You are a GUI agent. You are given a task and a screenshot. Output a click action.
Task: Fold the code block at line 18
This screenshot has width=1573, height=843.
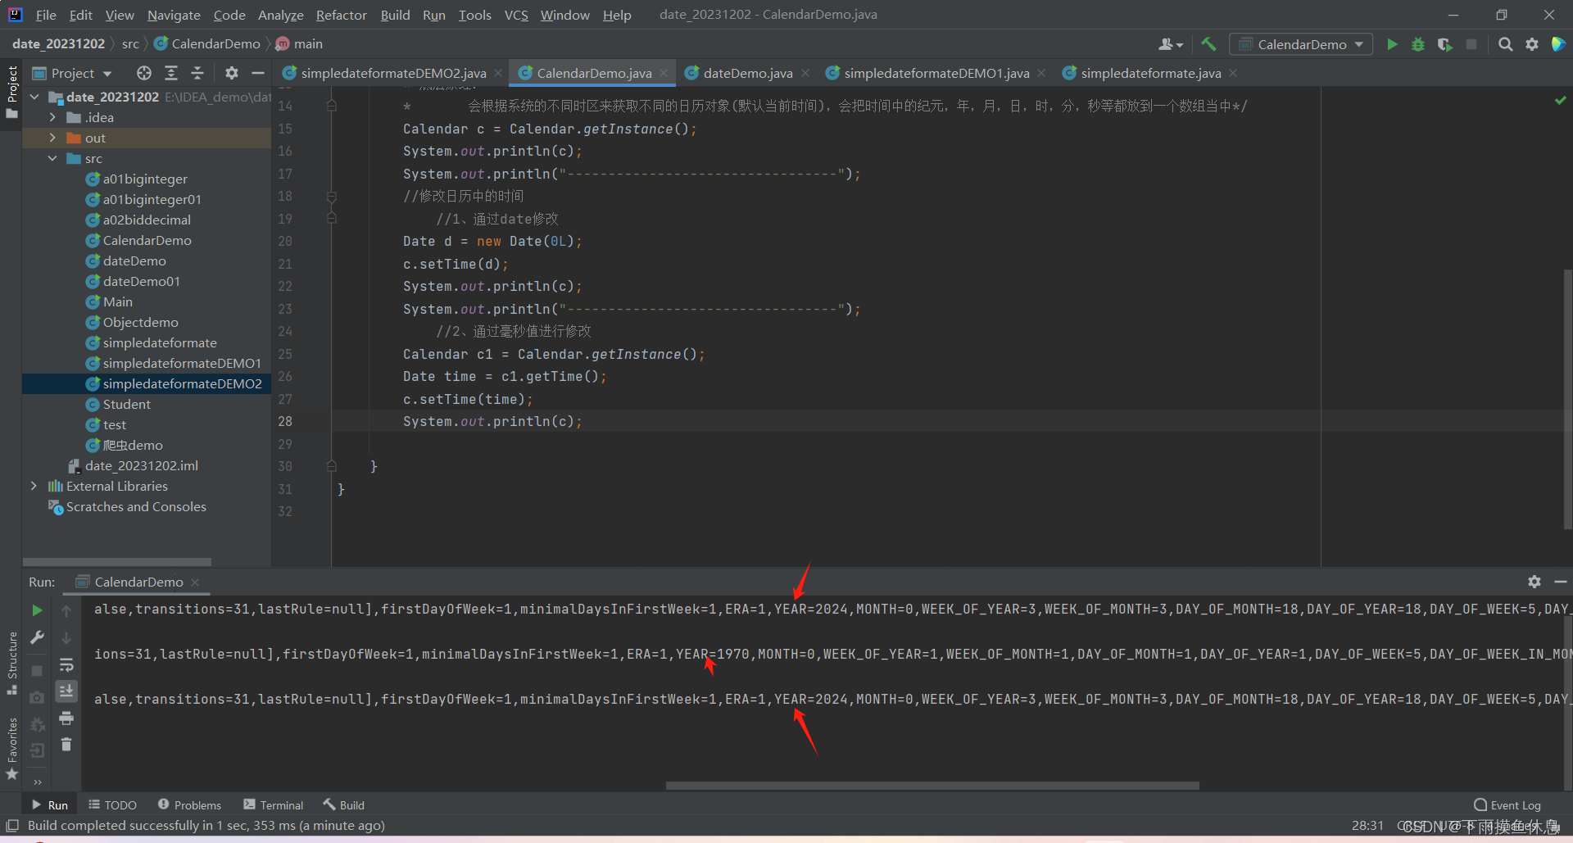[332, 197]
